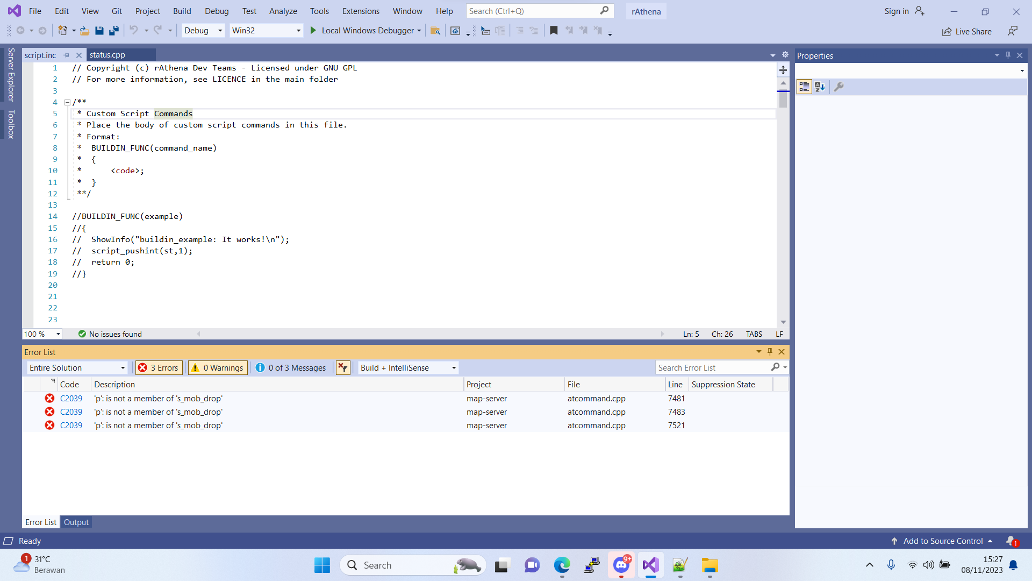Open the Server Explorer side tab
Screen dimensions: 1032x581
[x=11, y=74]
